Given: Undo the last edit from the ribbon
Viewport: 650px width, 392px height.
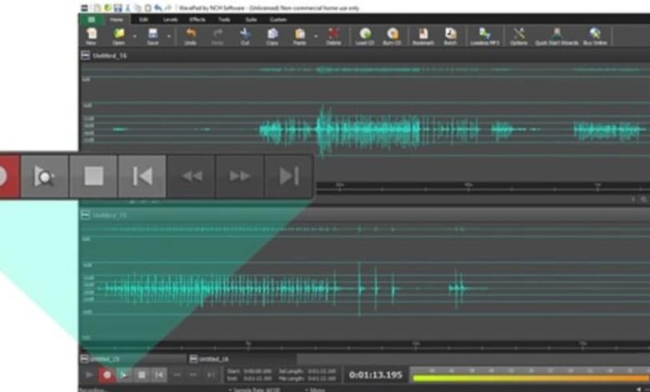Looking at the screenshot, I should [x=190, y=36].
